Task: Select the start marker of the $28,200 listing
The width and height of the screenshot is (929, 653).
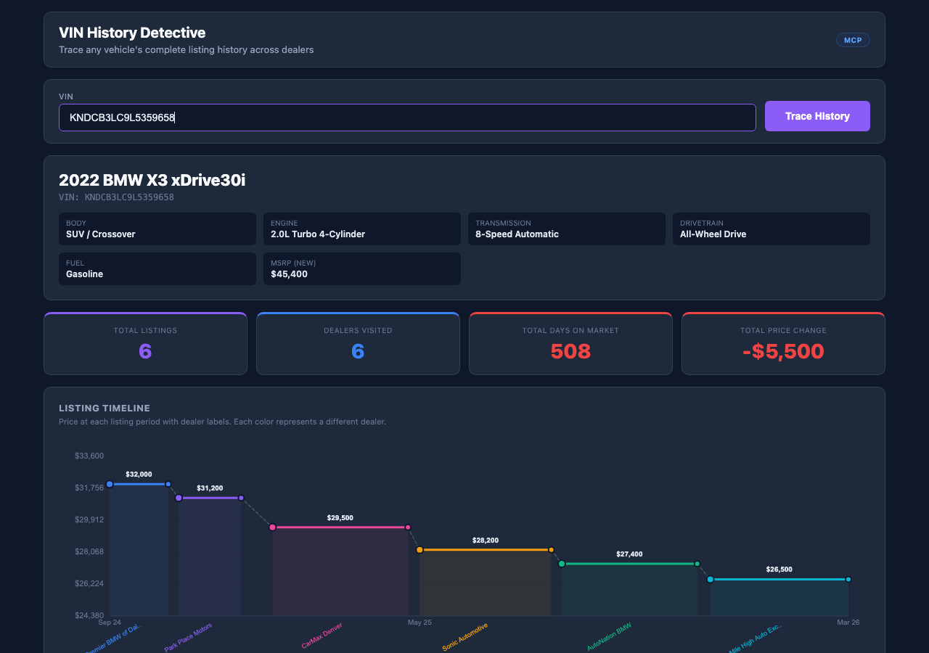Action: 420,550
